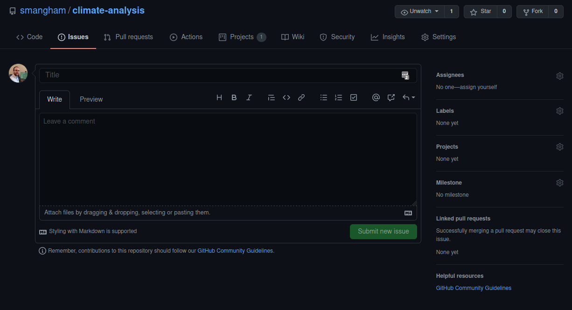
Task: Insert a task list checkbox item
Action: (353, 97)
